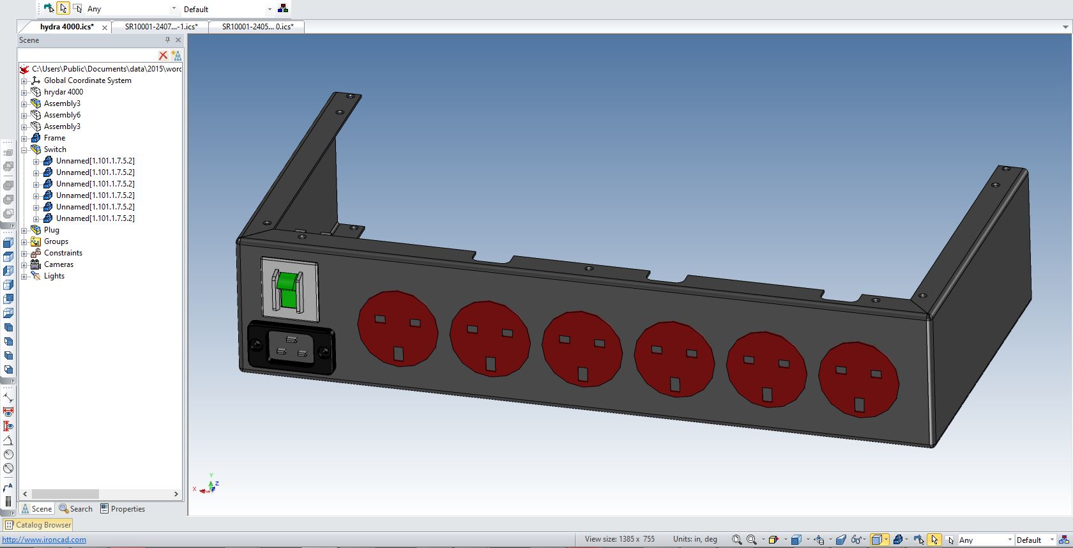Open the www.ironcad.com link
This screenshot has width=1073, height=548.
pyautogui.click(x=44, y=540)
